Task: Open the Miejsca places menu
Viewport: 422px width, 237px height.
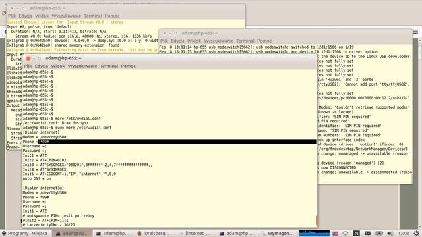Action: click(39, 233)
